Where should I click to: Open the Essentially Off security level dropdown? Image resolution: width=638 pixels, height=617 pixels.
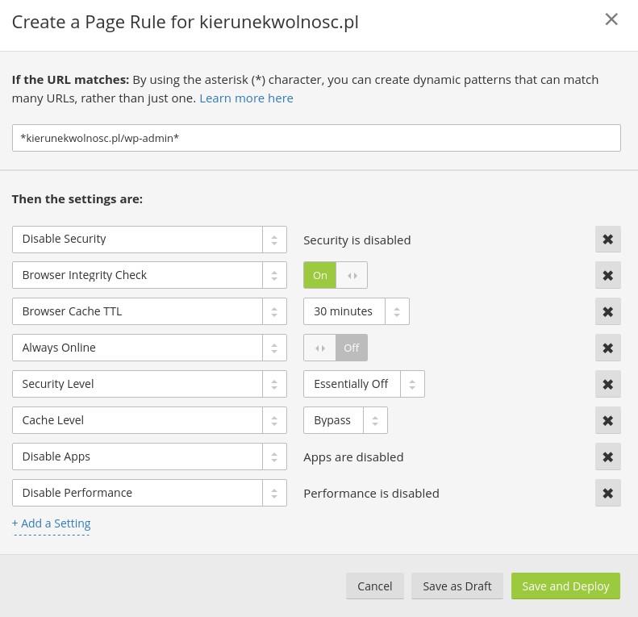363,384
